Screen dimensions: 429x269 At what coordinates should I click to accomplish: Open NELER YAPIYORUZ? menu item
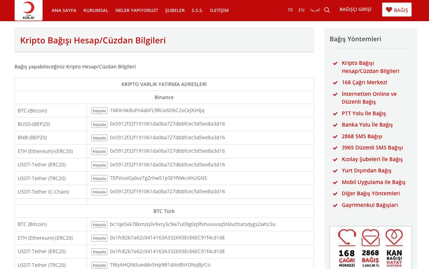(137, 10)
